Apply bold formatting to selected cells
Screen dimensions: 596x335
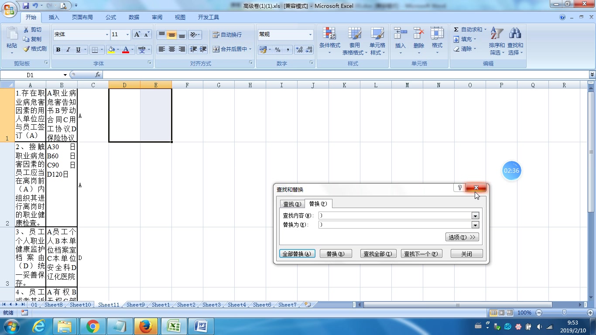click(58, 49)
